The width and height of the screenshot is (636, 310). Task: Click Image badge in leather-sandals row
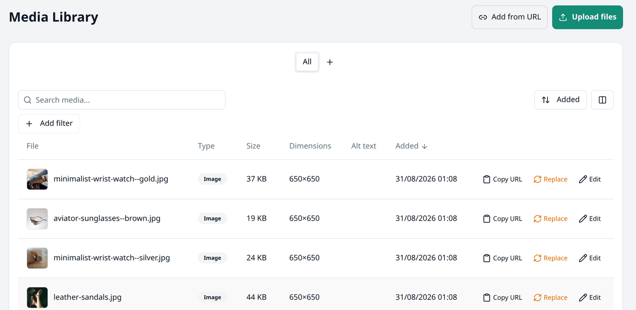[212, 298]
